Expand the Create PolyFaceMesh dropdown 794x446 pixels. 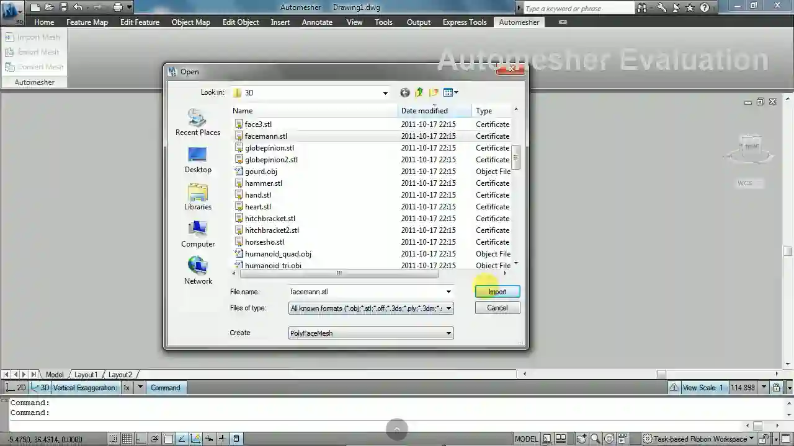point(448,333)
